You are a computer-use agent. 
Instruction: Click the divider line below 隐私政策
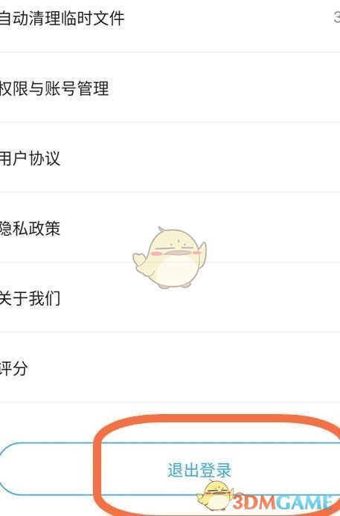coord(170,262)
